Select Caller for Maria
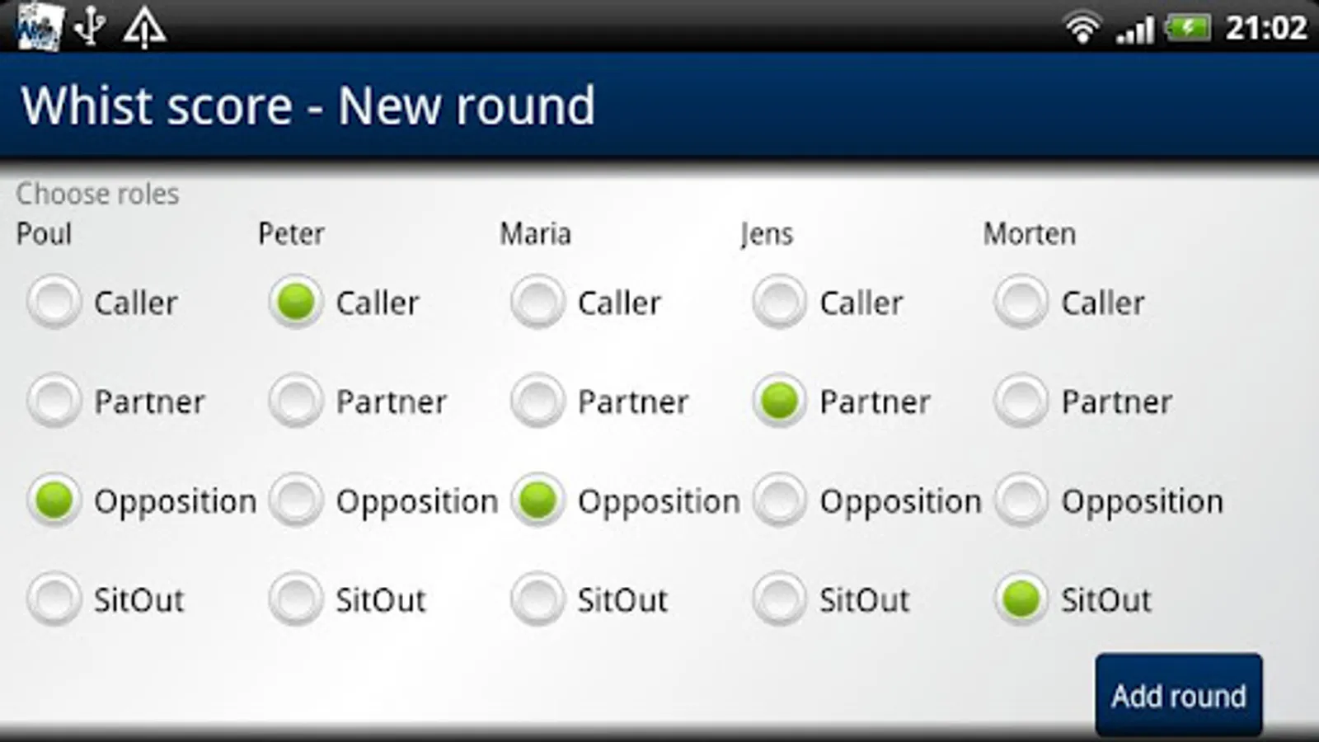1319x742 pixels. pyautogui.click(x=537, y=303)
